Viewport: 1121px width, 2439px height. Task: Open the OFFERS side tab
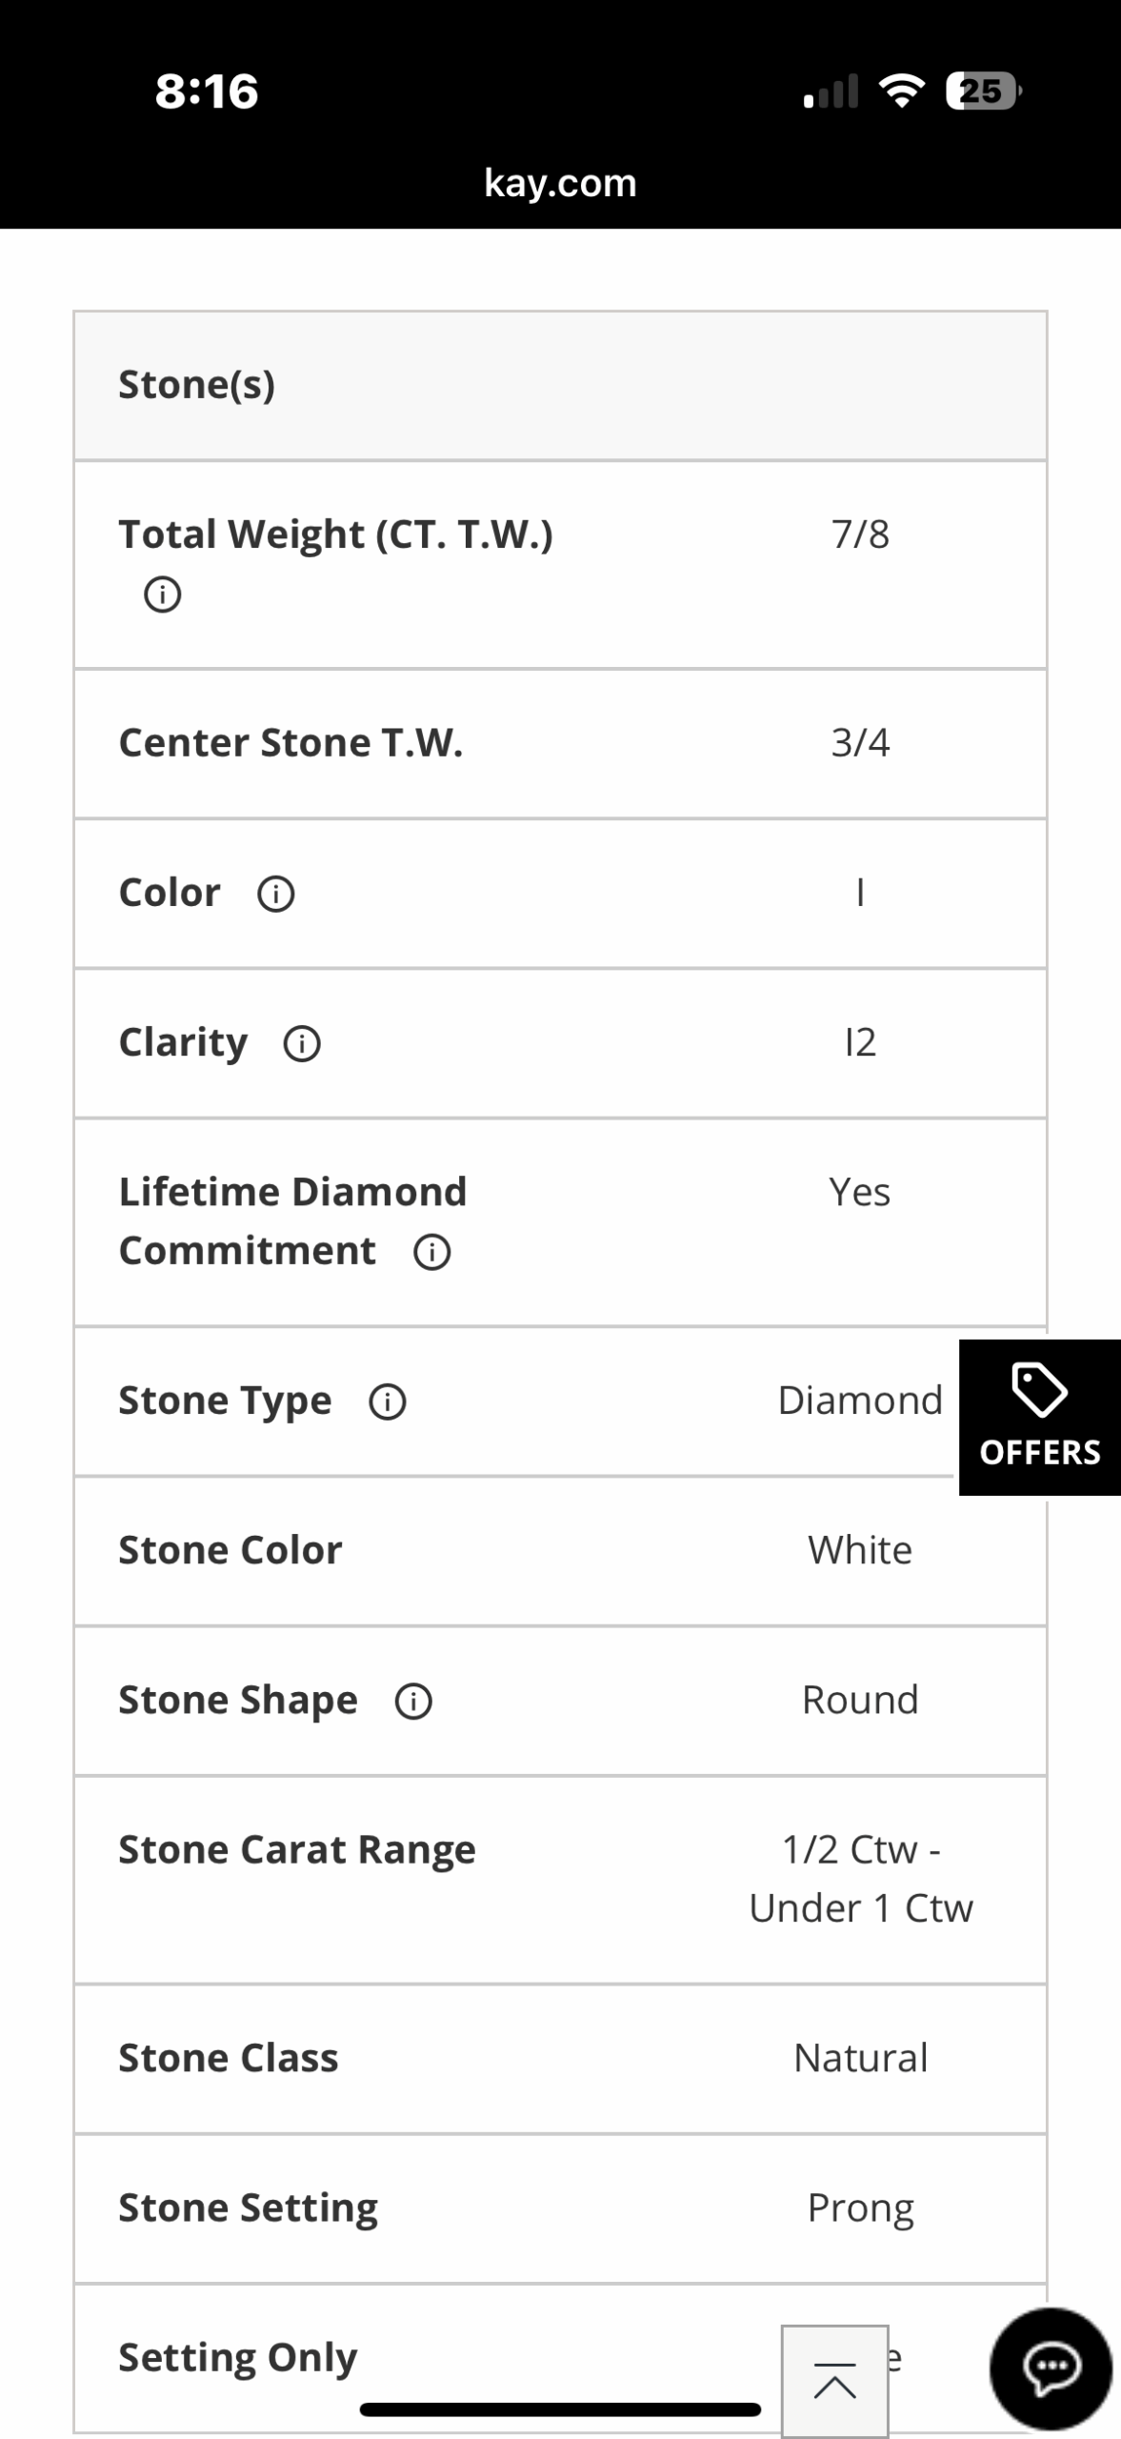(1040, 1417)
